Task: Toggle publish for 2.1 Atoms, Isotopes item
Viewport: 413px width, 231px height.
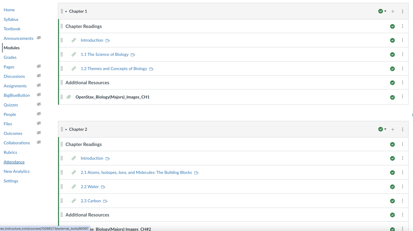Action: click(x=393, y=173)
